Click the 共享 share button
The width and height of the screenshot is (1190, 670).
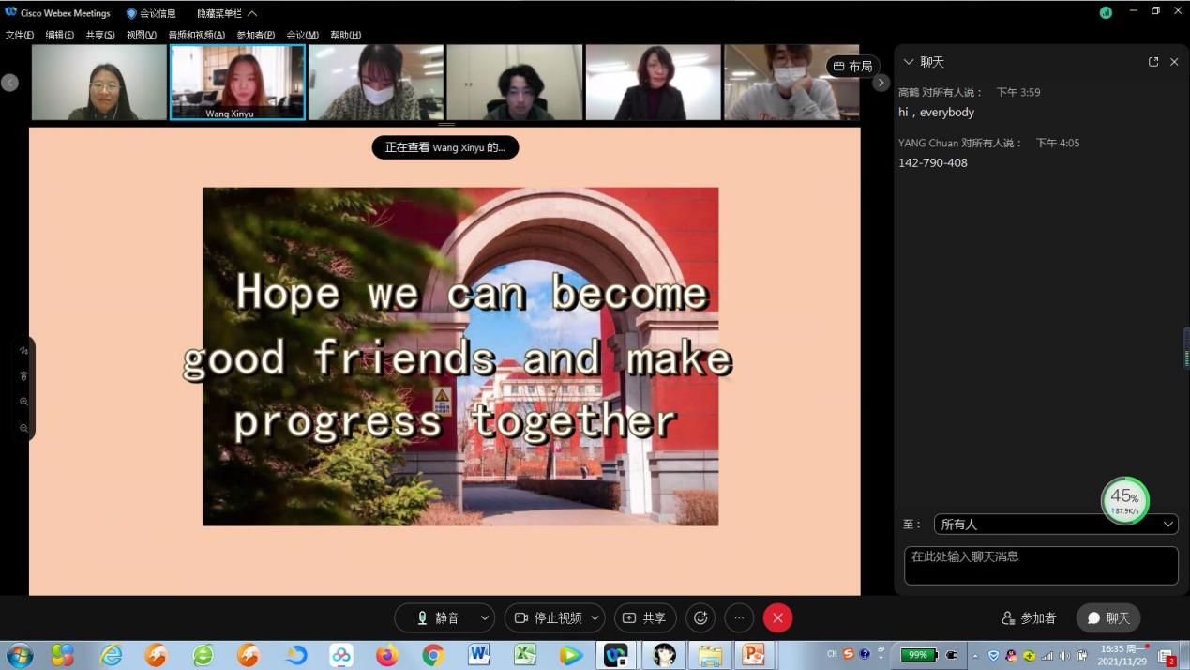(645, 617)
